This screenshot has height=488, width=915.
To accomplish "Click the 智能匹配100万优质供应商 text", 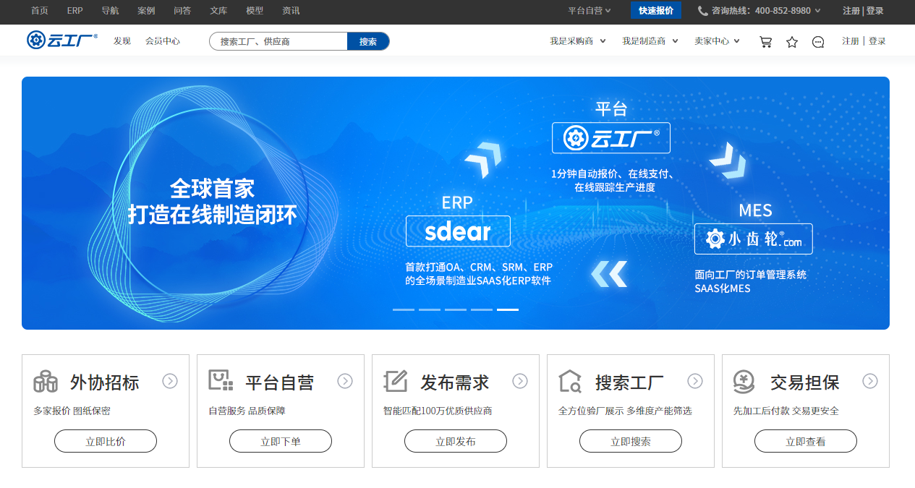I will [x=438, y=411].
